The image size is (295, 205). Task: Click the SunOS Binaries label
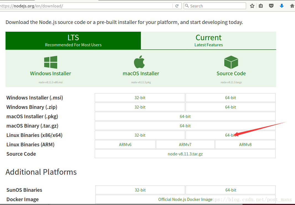(24, 190)
